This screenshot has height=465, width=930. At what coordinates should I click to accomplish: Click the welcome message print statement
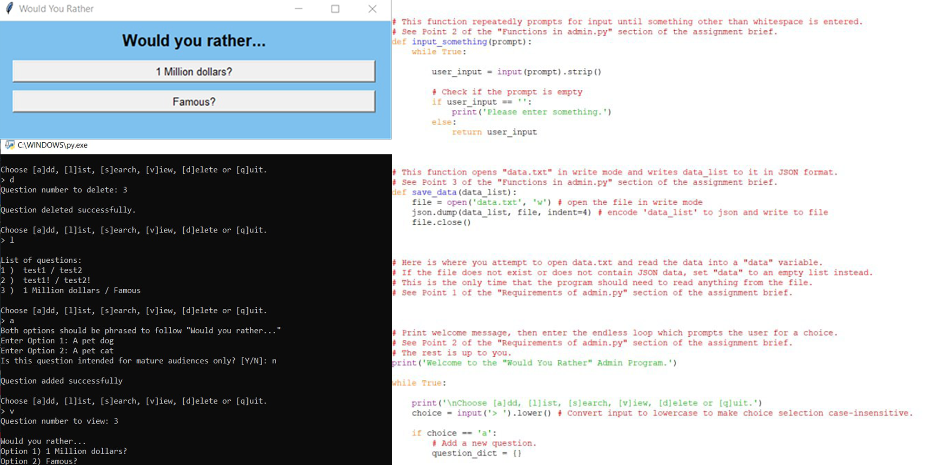click(534, 363)
